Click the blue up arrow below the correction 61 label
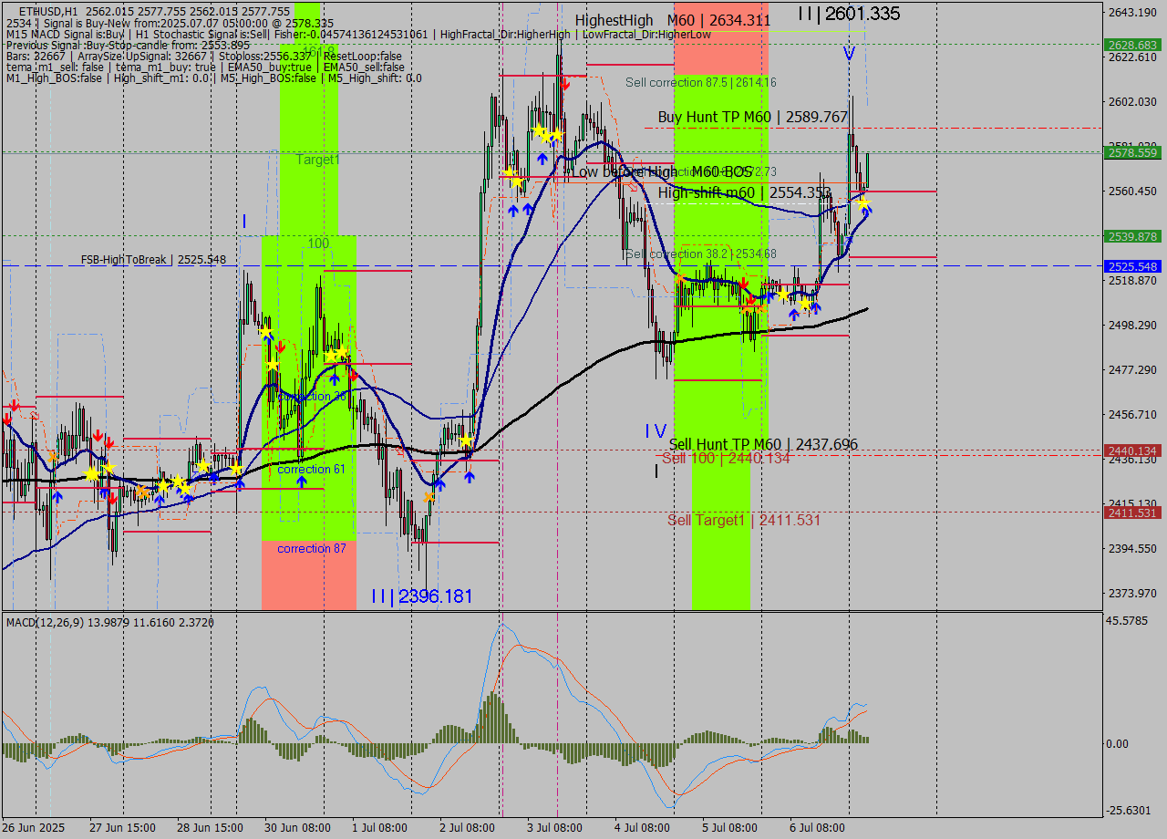 [302, 482]
